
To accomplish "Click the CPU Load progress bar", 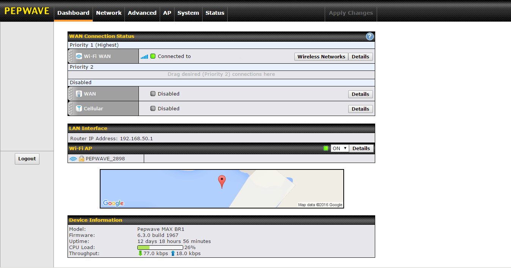I will 160,248.
